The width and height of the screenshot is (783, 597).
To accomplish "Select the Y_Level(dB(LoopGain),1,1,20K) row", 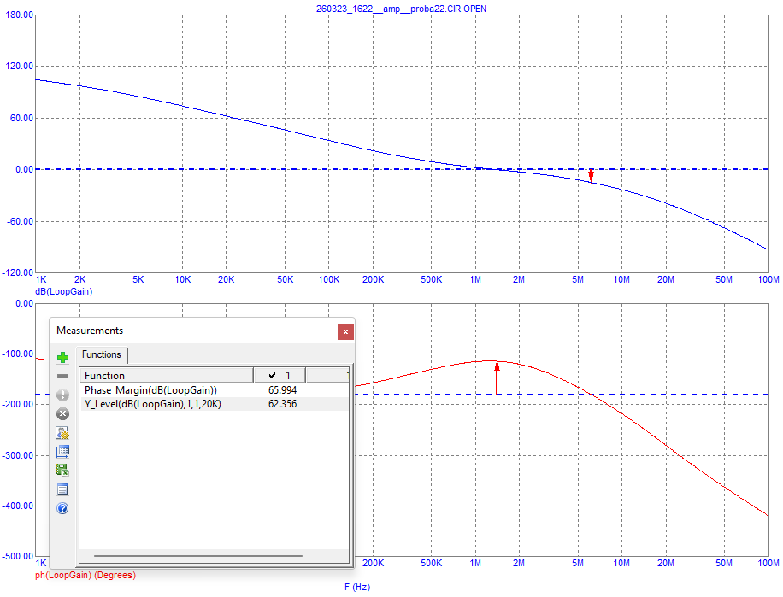I will point(214,404).
